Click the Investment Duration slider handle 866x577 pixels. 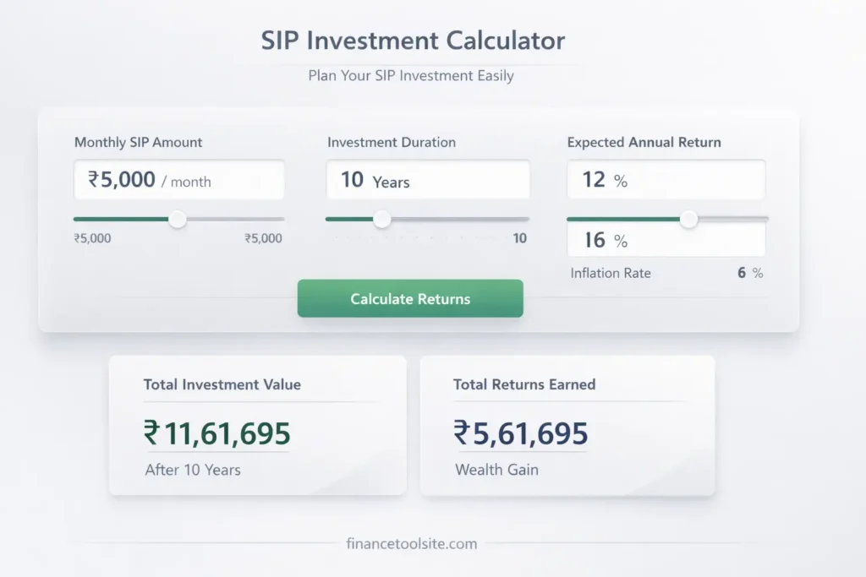coord(381,219)
